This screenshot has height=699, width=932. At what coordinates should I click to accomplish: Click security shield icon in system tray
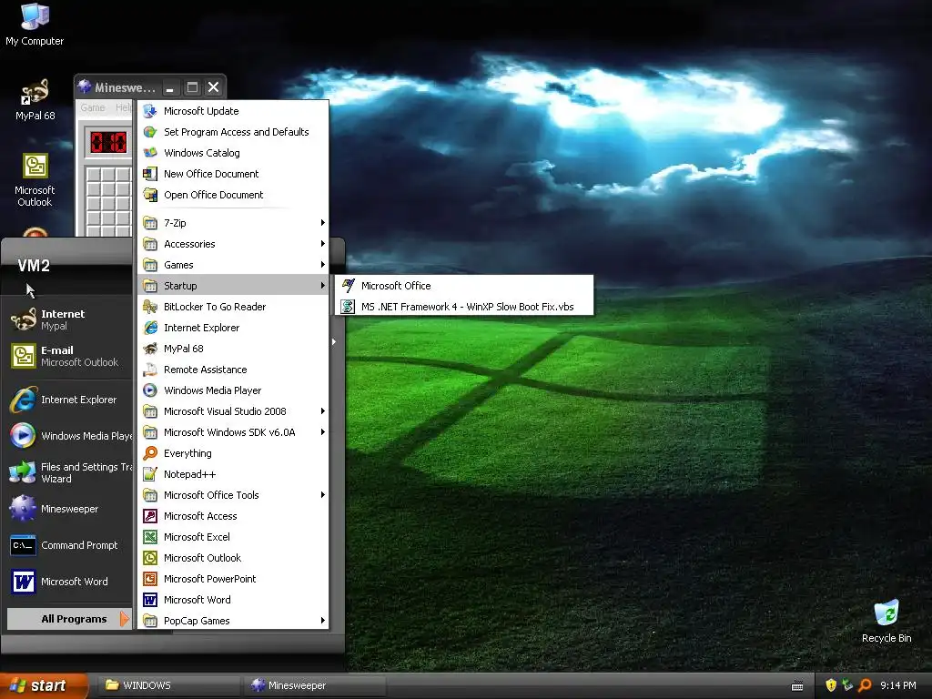(x=831, y=685)
